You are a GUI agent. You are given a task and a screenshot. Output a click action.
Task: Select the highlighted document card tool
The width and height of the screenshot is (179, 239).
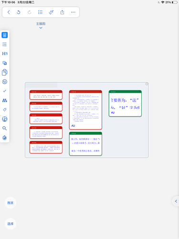[x=5, y=35]
